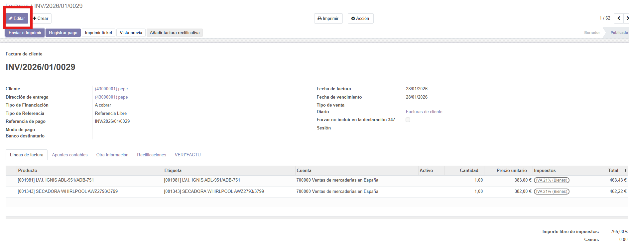
Task: Open Facturas de cliente journal link
Action: pyautogui.click(x=424, y=112)
